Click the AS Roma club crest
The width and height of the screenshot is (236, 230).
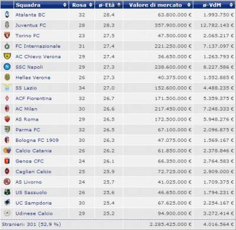7,119
